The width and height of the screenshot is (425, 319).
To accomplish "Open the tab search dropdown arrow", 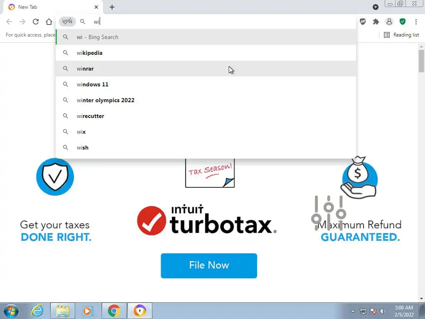I will [x=375, y=7].
